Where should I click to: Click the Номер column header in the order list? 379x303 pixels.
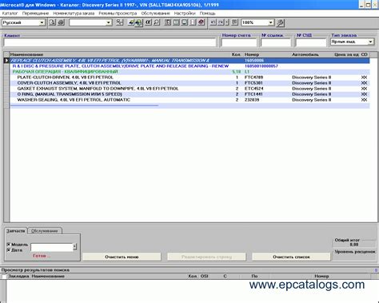pos(267,54)
